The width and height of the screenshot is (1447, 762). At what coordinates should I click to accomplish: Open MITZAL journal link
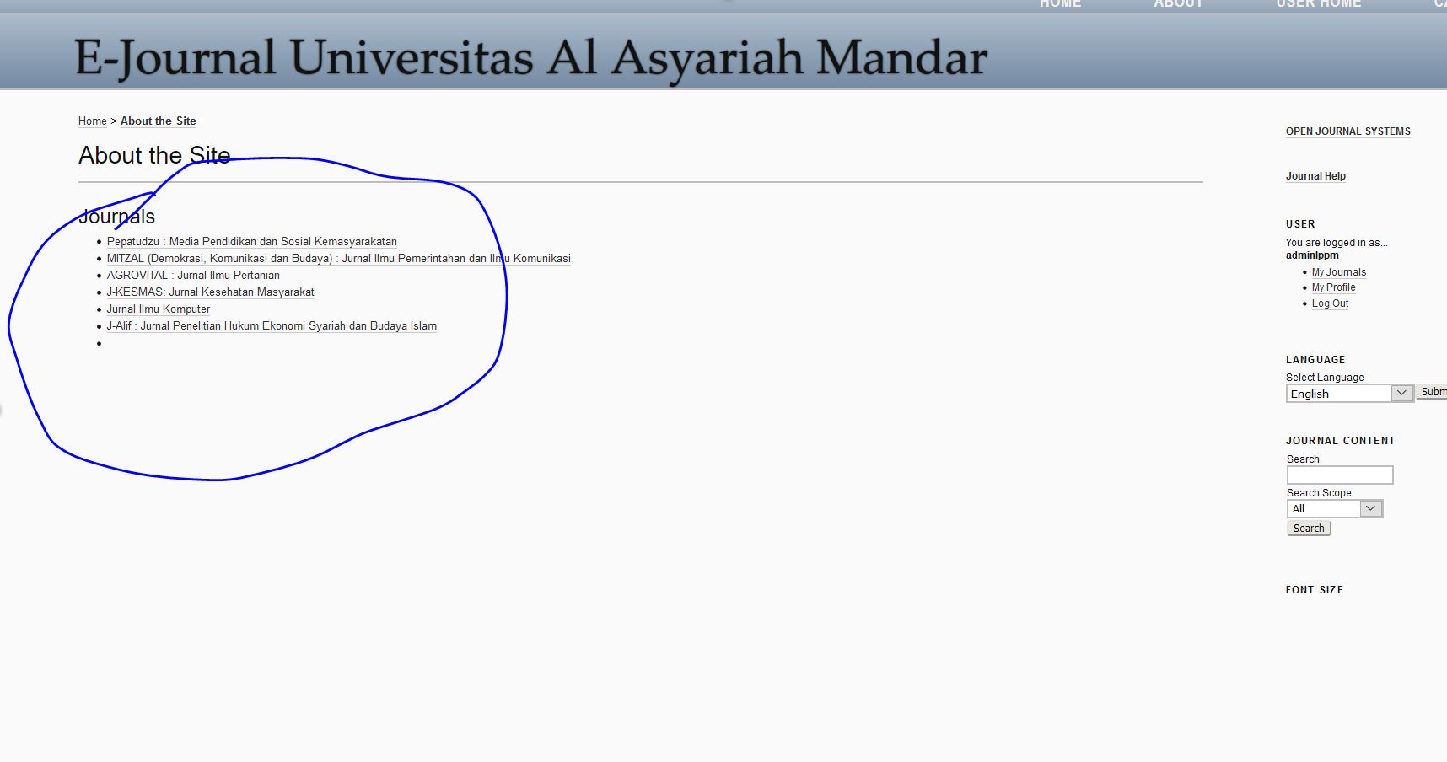point(338,259)
